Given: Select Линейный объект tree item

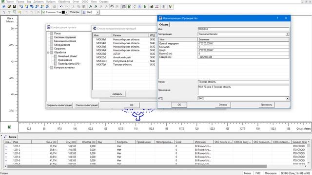Looking at the screenshot, I should tap(67, 56).
